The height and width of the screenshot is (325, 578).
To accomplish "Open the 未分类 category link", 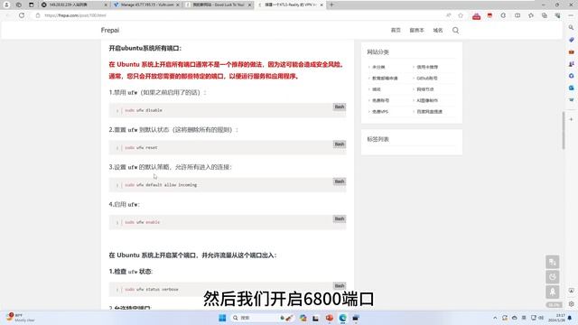I will coord(378,67).
